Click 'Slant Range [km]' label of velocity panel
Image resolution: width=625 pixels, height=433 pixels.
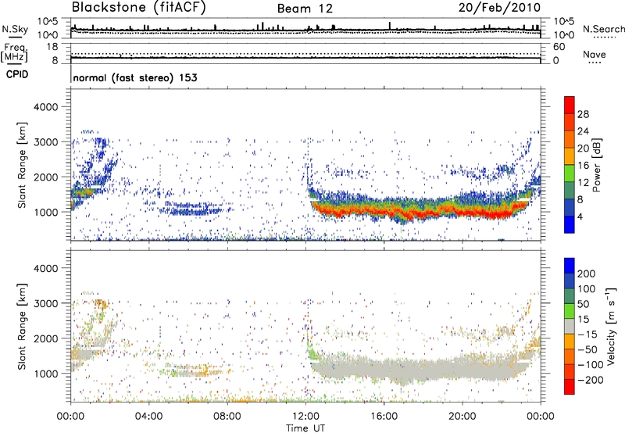22,327
